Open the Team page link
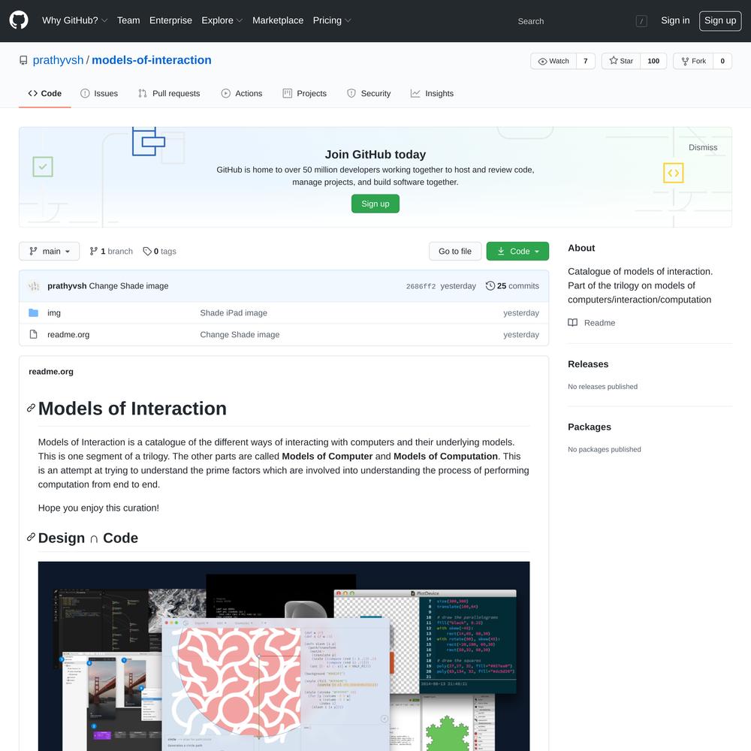The height and width of the screenshot is (751, 751). click(x=128, y=20)
